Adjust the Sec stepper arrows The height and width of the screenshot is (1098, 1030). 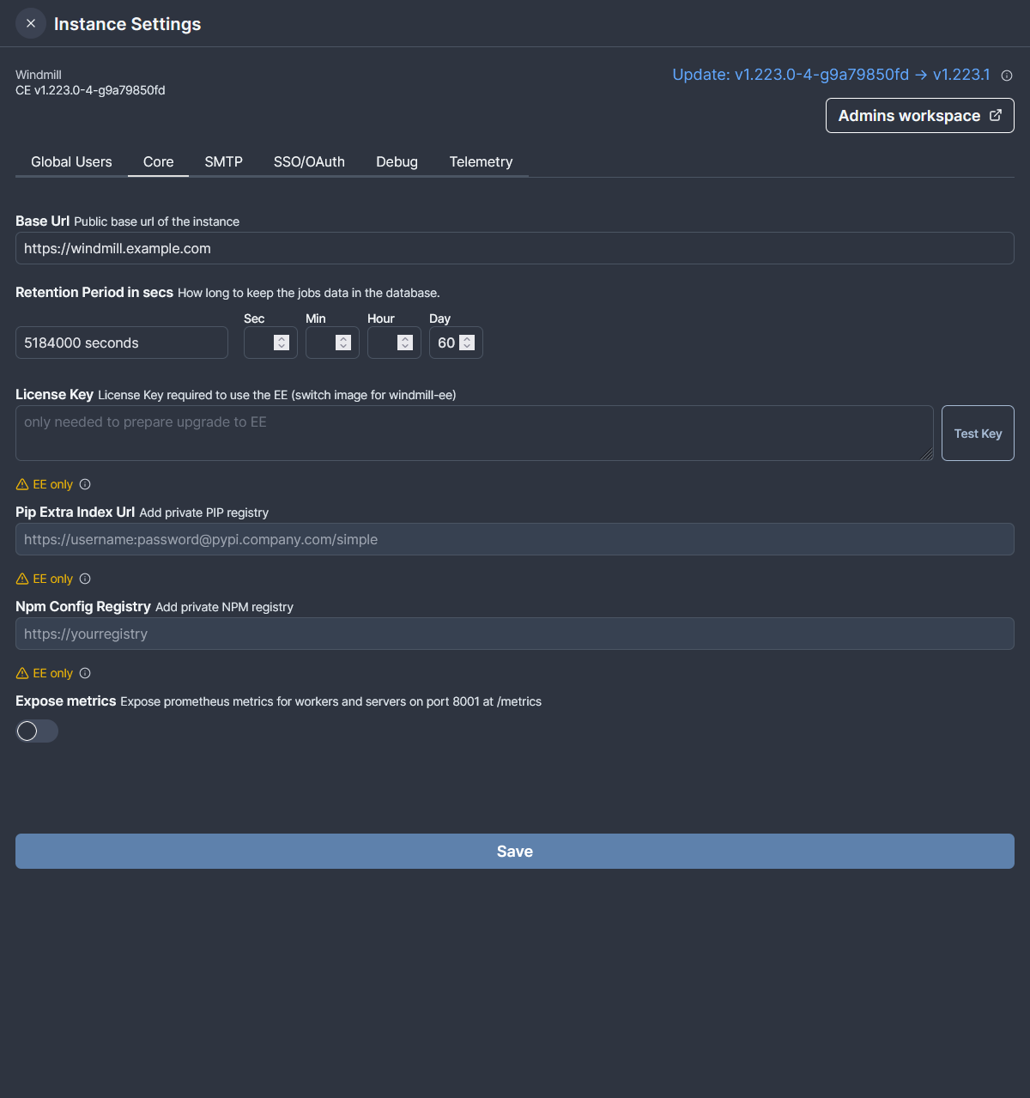pyautogui.click(x=281, y=343)
